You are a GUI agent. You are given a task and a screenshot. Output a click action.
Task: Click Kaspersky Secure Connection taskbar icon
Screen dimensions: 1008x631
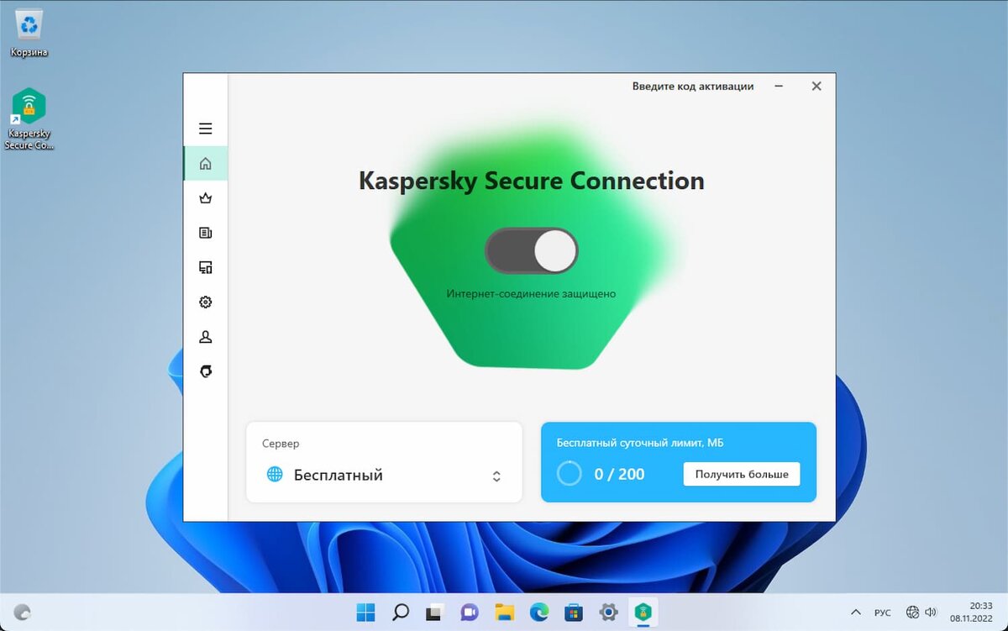click(x=643, y=613)
